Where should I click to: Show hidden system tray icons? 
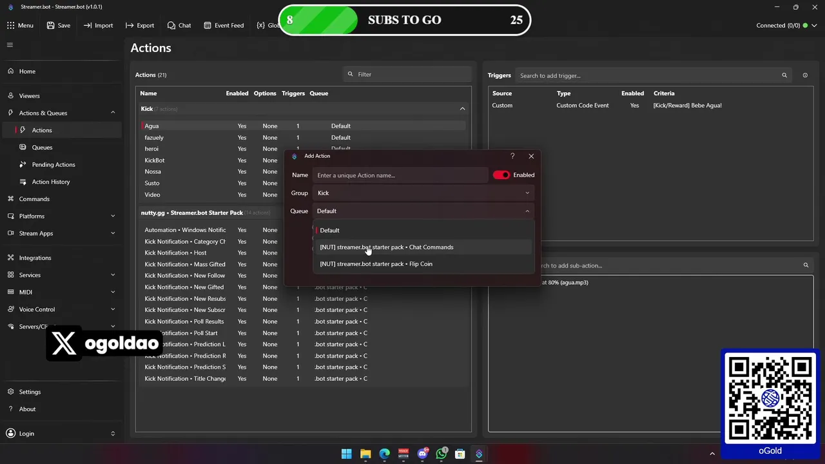(x=712, y=454)
